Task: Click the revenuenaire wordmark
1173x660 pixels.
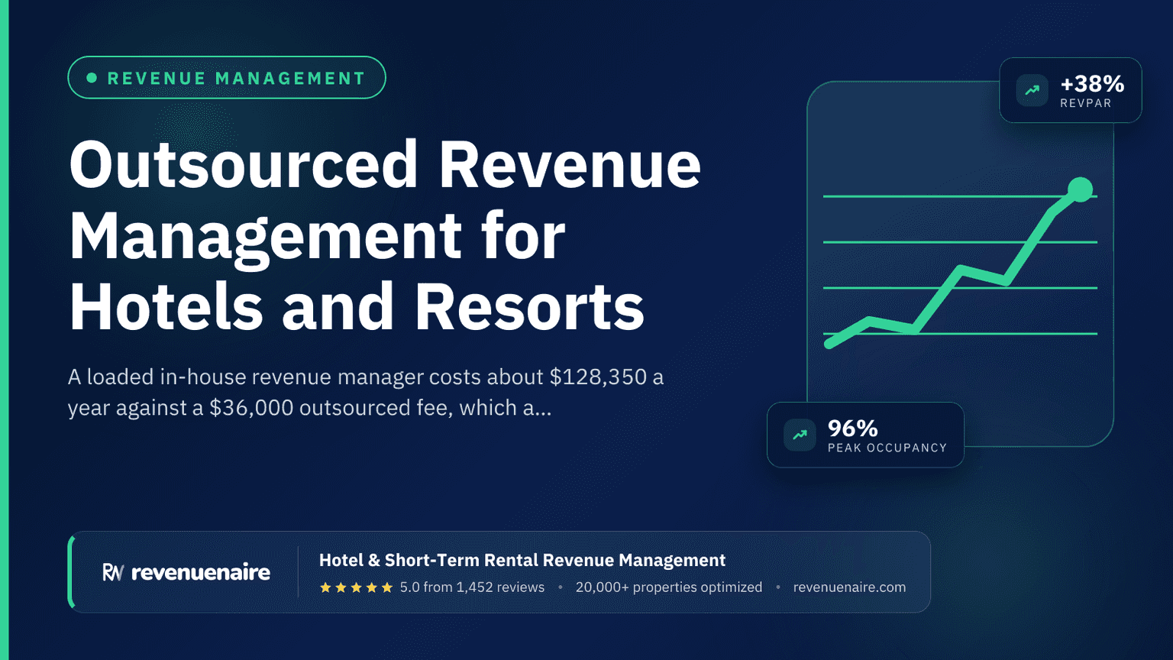Action: 201,572
